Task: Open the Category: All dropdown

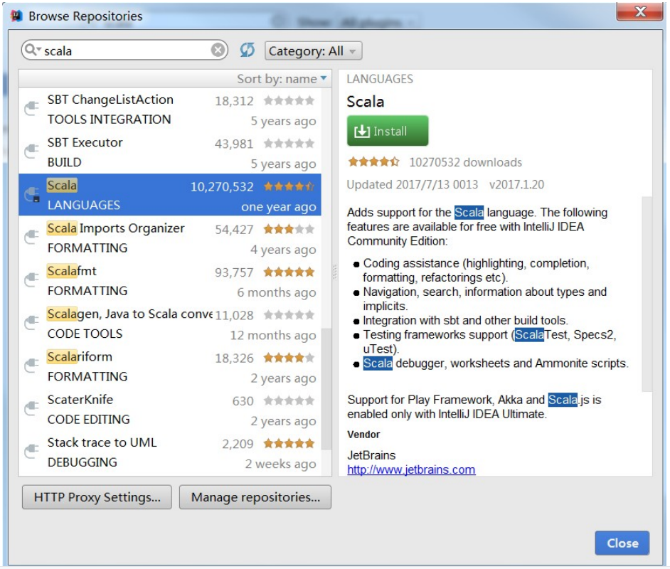Action: click(313, 50)
